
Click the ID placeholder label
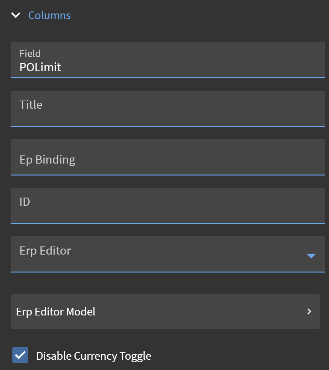point(25,202)
